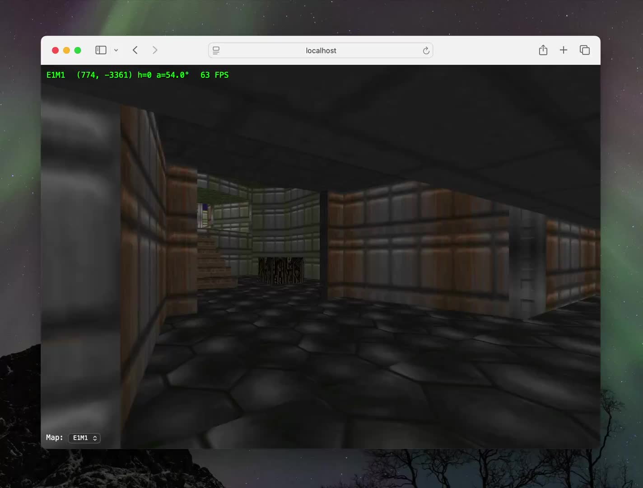
Task: Click the 63 FPS counter
Action: pyautogui.click(x=214, y=75)
